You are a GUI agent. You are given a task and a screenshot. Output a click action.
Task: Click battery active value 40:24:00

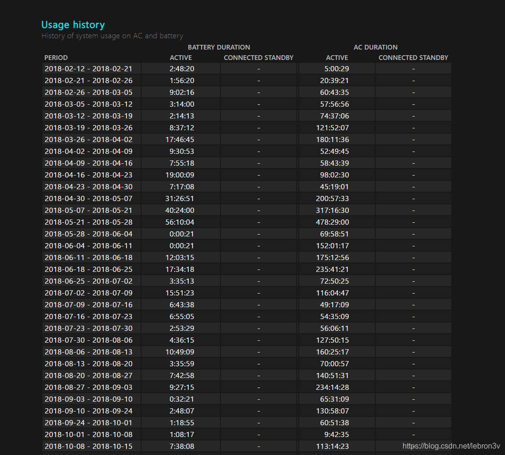(x=181, y=211)
